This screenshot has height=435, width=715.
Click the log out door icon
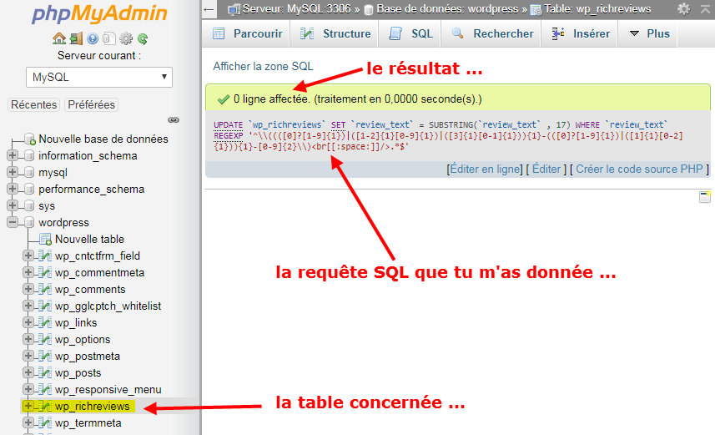(x=76, y=38)
